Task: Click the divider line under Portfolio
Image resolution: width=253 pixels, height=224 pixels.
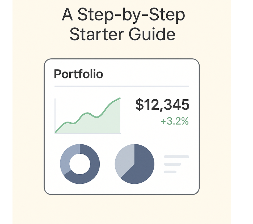Action: pyautogui.click(x=121, y=86)
